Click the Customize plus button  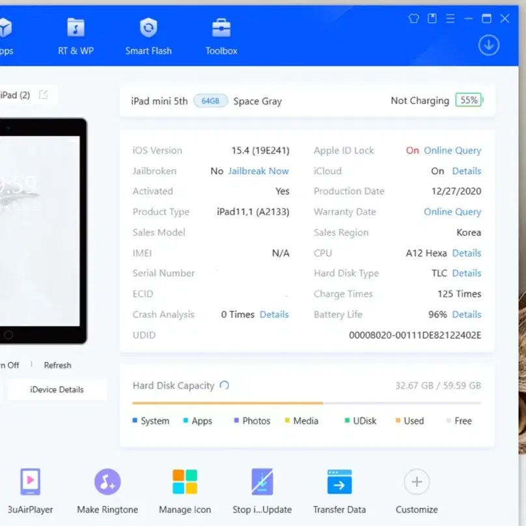point(417,482)
